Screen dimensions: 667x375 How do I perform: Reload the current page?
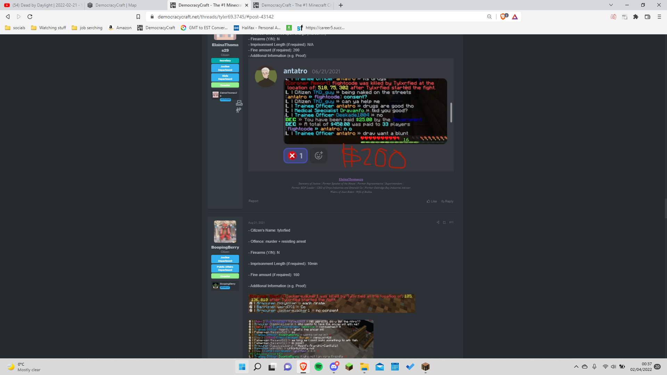click(30, 17)
